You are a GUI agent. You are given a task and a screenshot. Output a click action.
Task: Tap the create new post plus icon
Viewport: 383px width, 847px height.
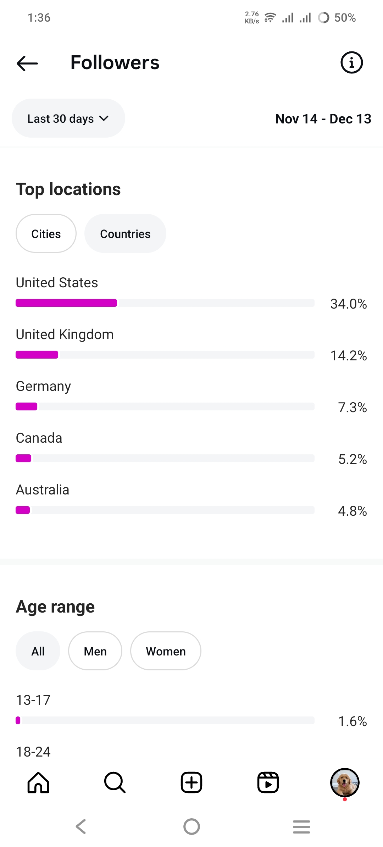(191, 782)
